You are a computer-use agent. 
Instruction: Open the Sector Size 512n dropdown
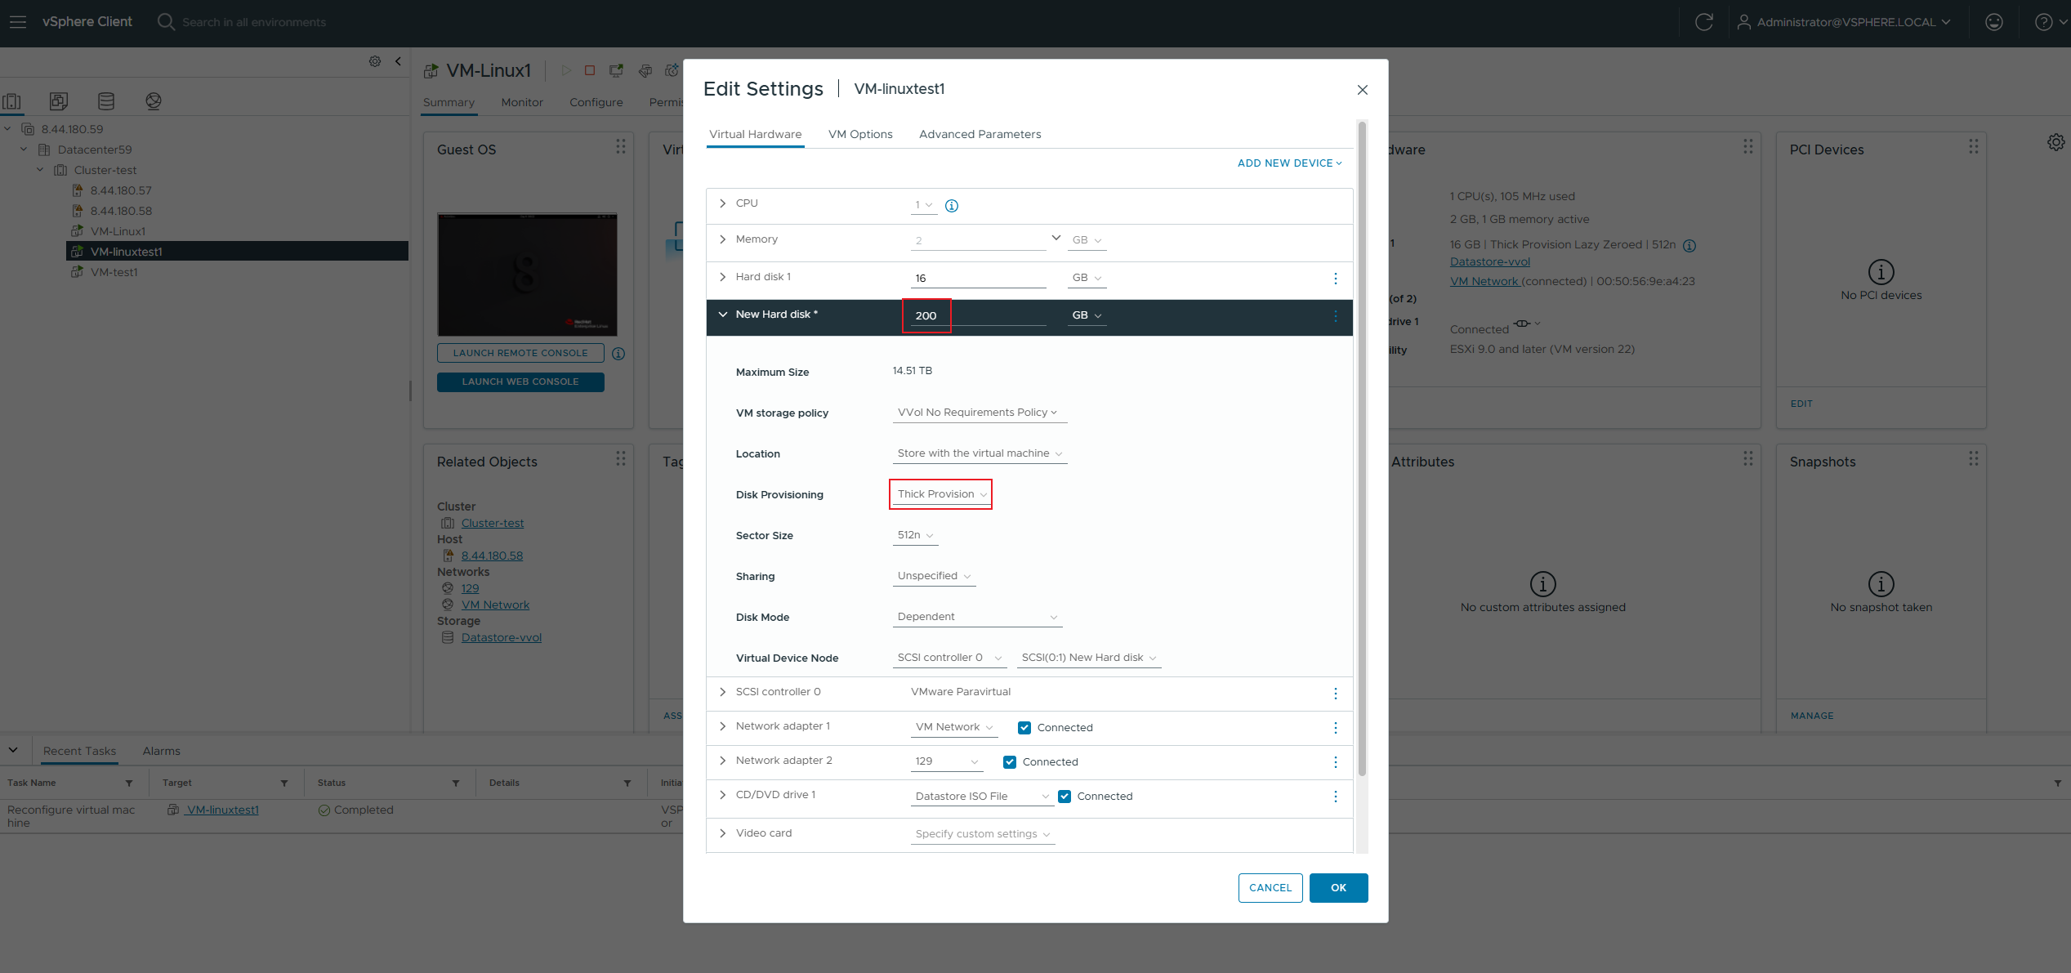[x=915, y=535]
